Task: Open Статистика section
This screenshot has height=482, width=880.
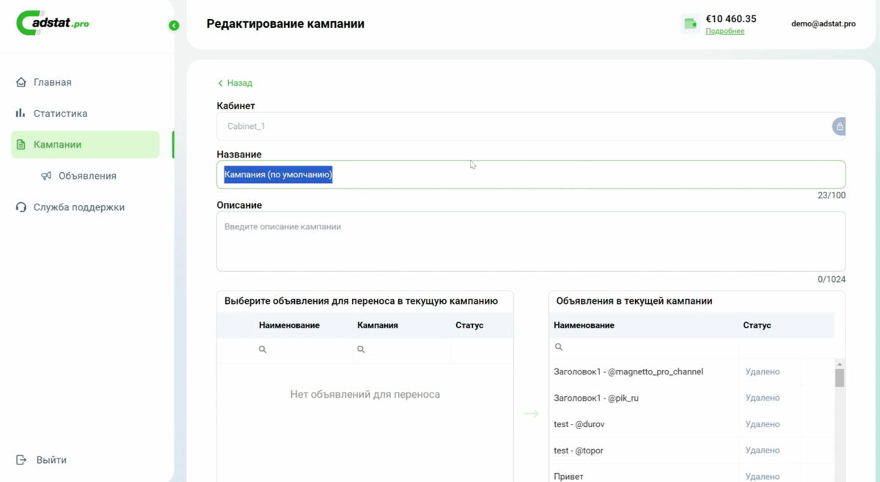Action: [x=60, y=114]
